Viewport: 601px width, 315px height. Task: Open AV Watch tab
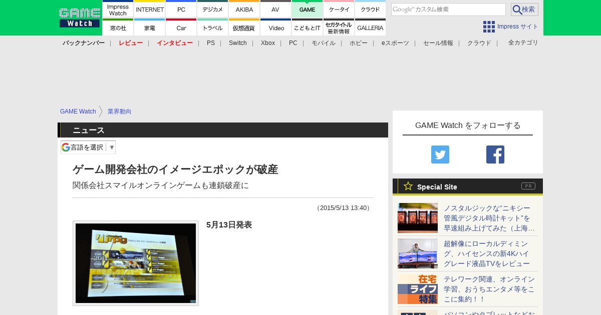276,9
